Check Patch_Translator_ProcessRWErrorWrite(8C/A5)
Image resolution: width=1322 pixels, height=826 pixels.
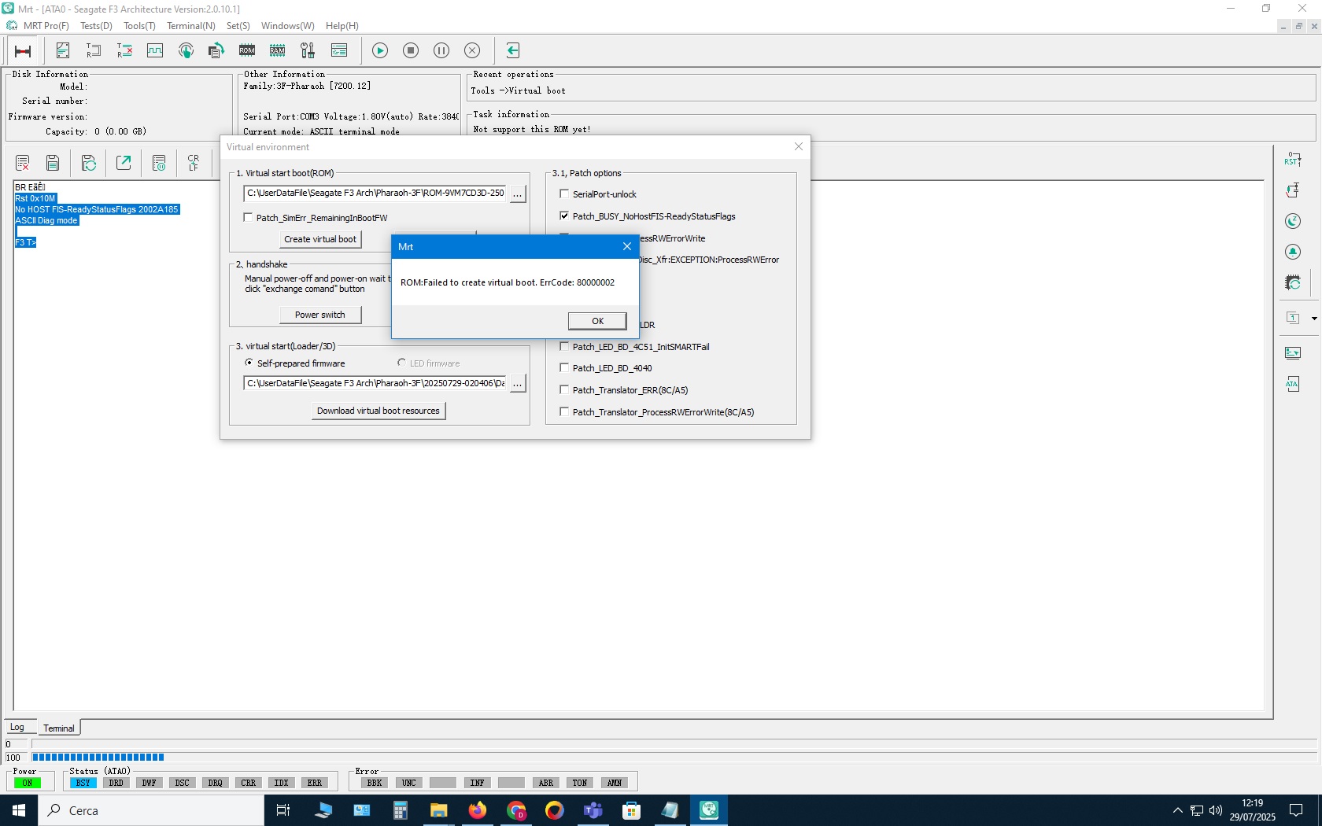(564, 411)
